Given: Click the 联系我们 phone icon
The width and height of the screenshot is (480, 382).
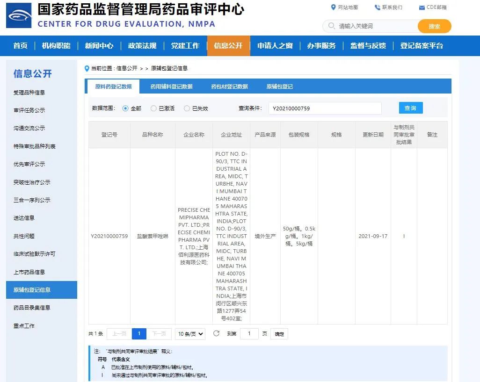Looking at the screenshot, I should (377, 7).
